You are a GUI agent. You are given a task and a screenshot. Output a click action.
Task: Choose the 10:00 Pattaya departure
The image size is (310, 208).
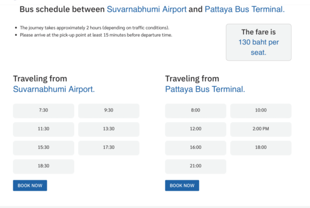(261, 111)
